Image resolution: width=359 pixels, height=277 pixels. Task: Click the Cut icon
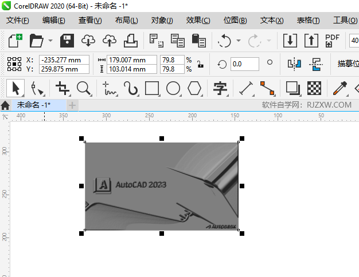[x=157, y=41]
